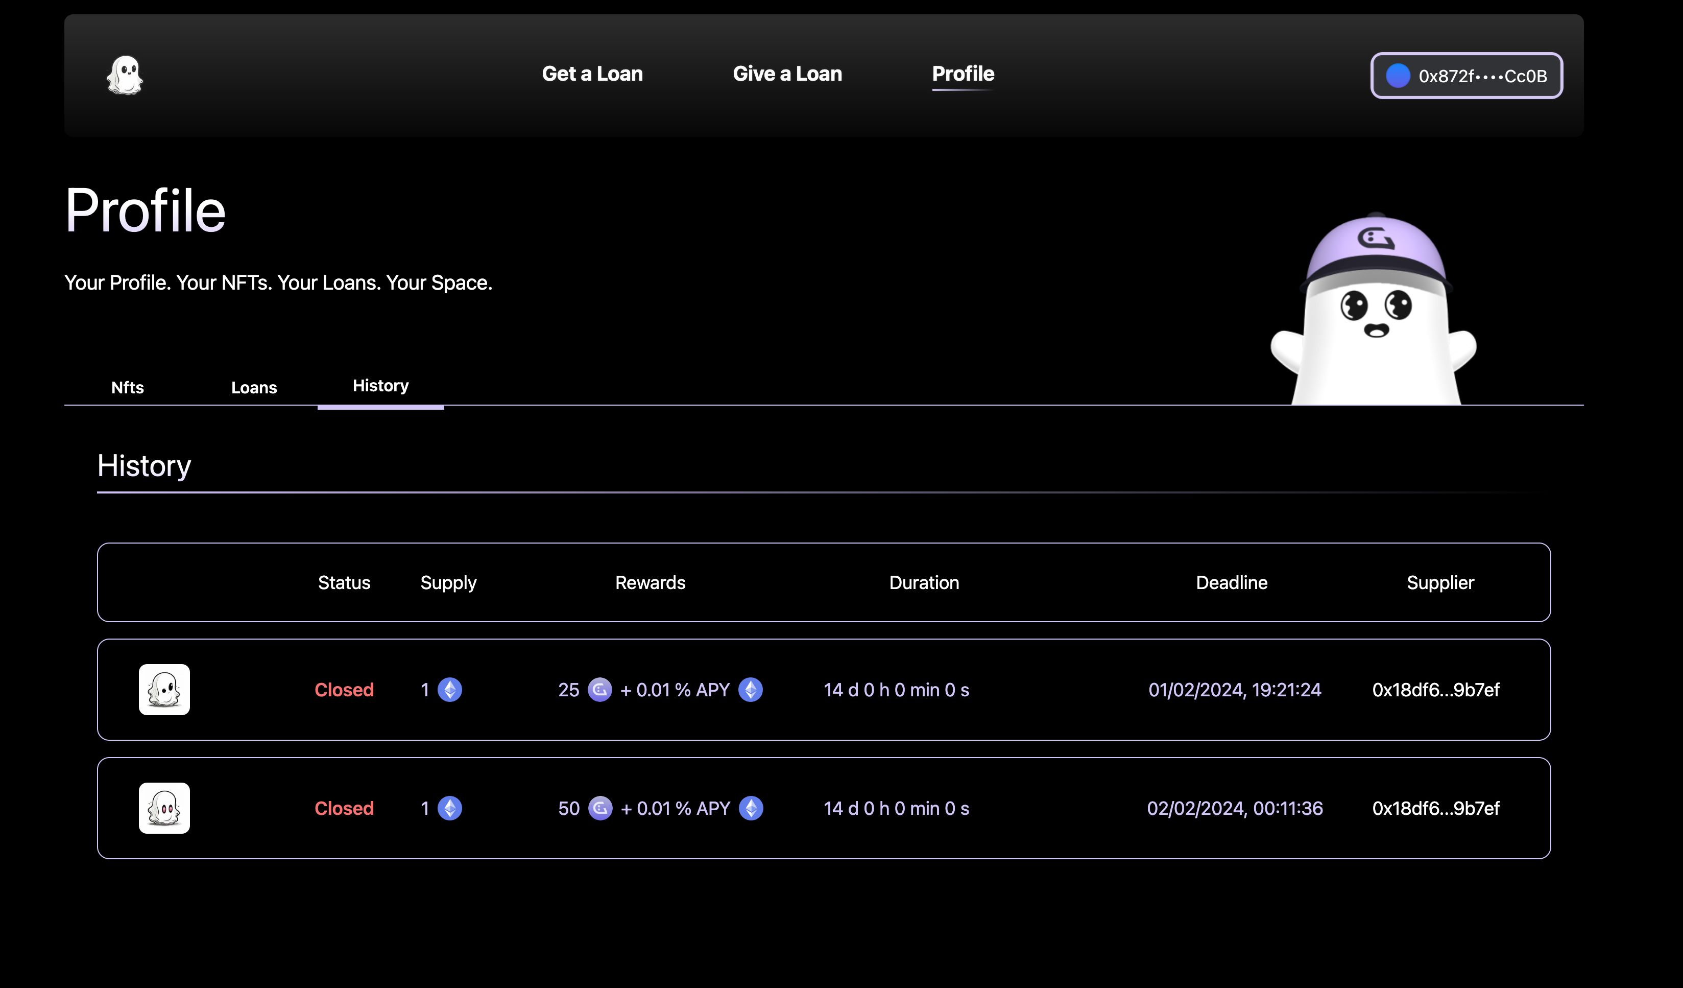Screen dimensions: 1683x988
Task: Click the Ethereum icon on first loan
Action: coord(450,689)
